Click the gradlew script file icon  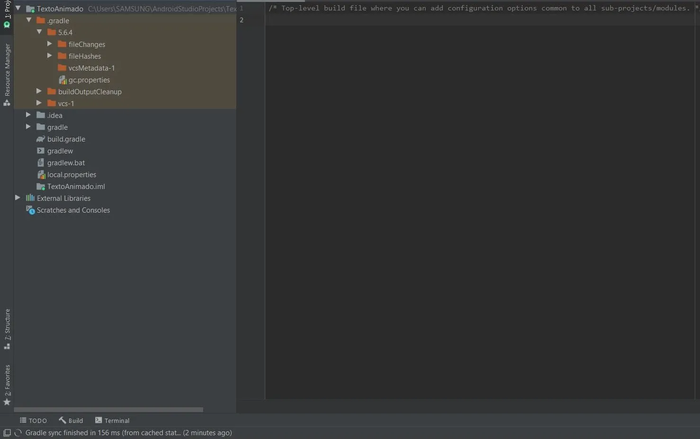point(41,151)
